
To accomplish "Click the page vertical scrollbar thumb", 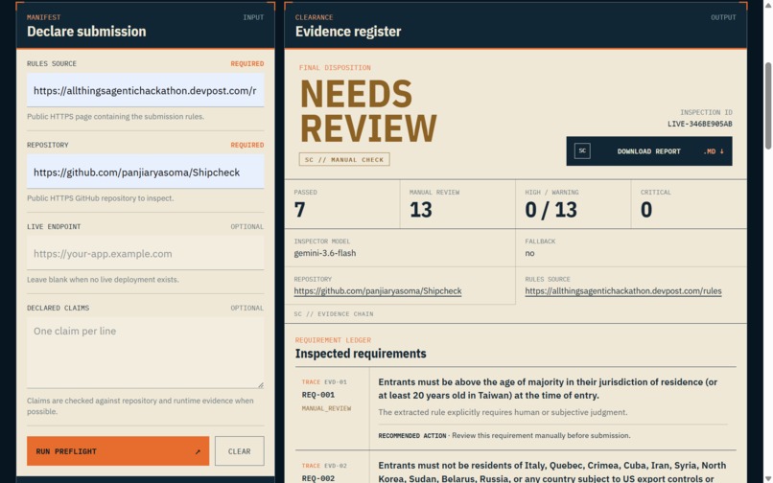I will [x=768, y=105].
